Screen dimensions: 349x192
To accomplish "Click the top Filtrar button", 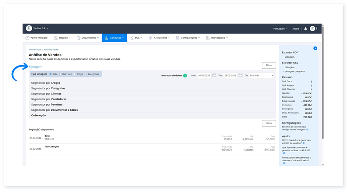I will pos(269,65).
